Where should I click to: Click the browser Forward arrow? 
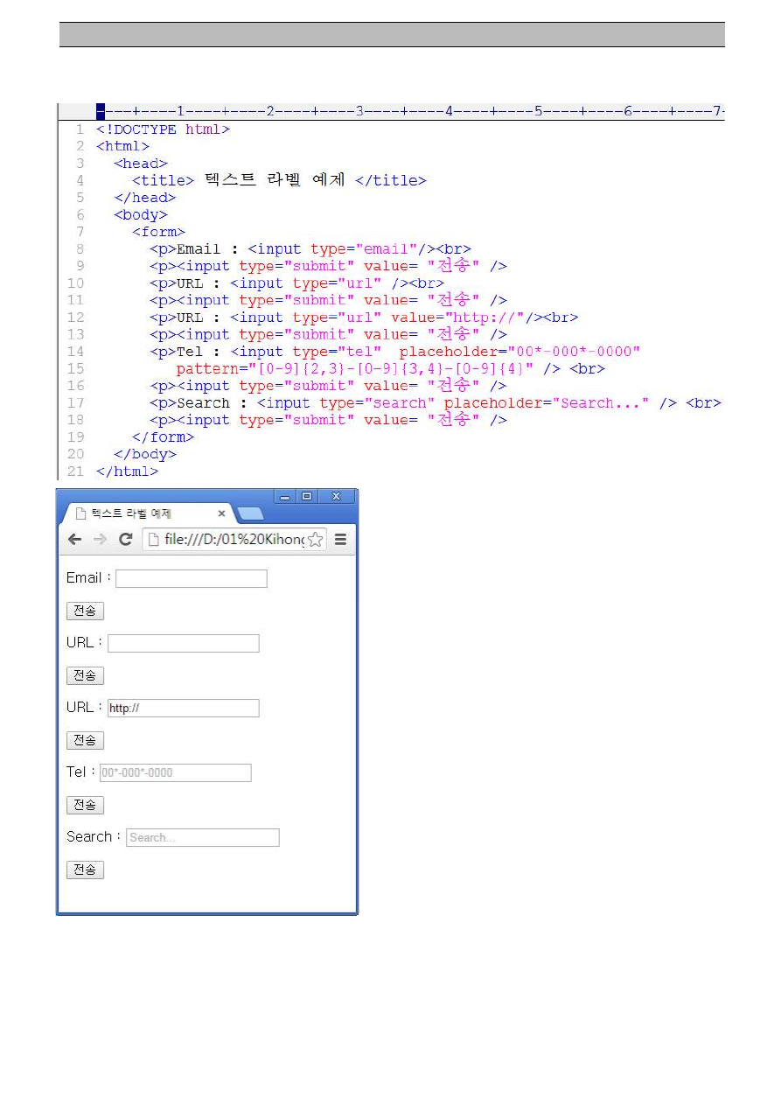(100, 540)
